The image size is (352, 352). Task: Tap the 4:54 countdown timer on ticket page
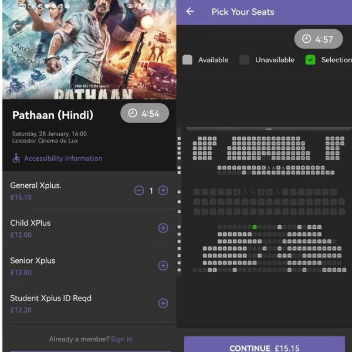[145, 113]
